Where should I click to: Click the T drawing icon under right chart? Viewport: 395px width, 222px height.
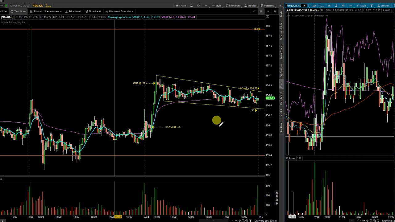[378, 220]
